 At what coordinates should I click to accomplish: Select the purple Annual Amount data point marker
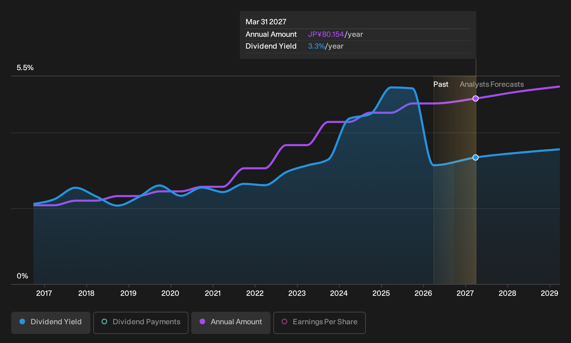point(476,99)
